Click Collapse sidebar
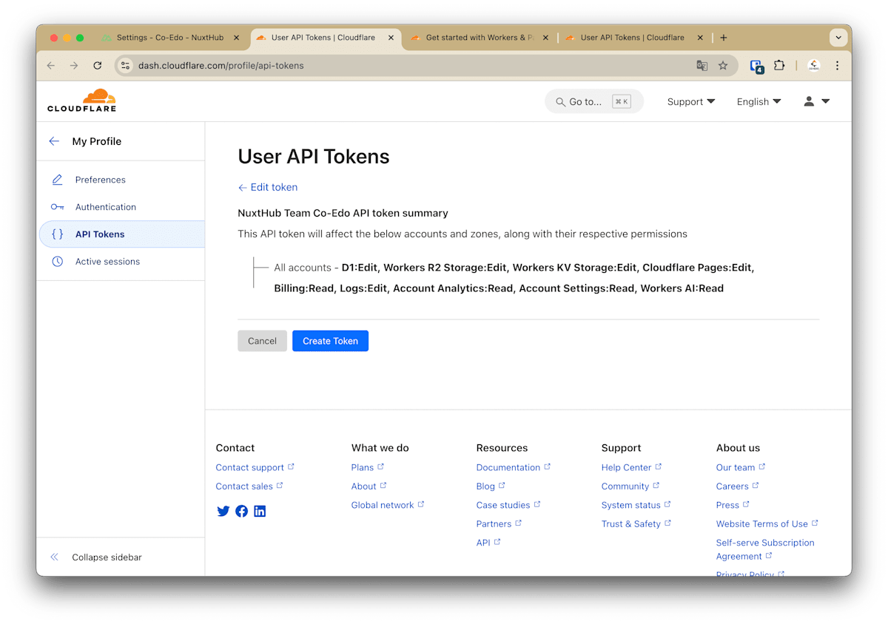Screen dimensions: 888x624 107,557
